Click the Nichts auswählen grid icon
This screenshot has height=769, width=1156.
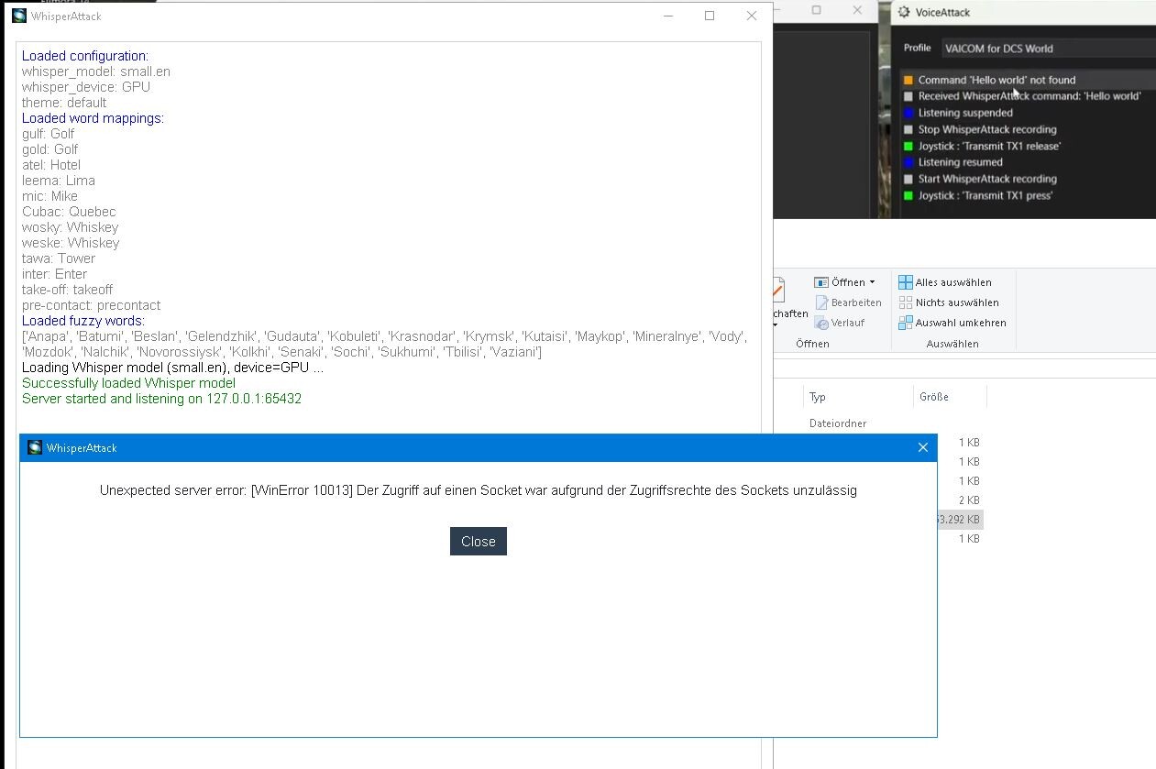pos(905,302)
